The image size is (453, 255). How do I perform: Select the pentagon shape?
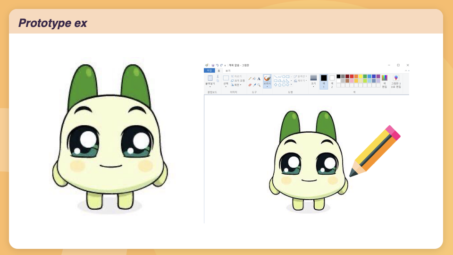click(280, 85)
